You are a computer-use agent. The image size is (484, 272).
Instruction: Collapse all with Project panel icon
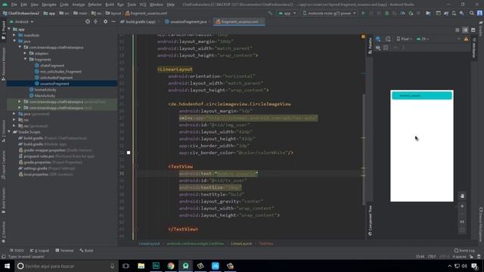[95, 22]
